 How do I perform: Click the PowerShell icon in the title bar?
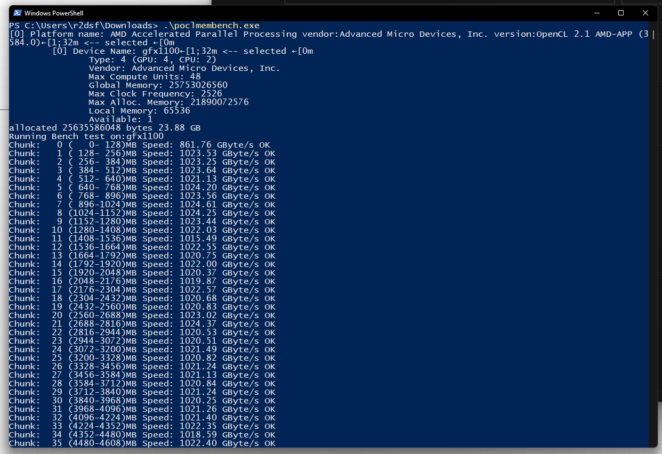click(x=17, y=13)
